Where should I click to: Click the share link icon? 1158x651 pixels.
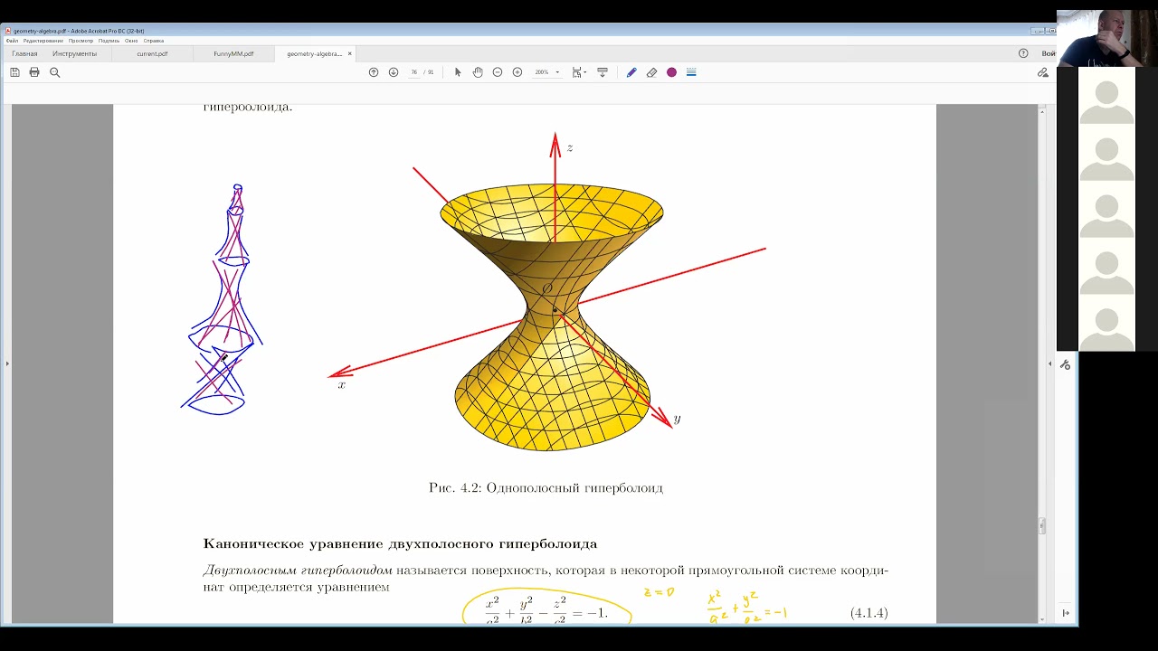(1043, 72)
